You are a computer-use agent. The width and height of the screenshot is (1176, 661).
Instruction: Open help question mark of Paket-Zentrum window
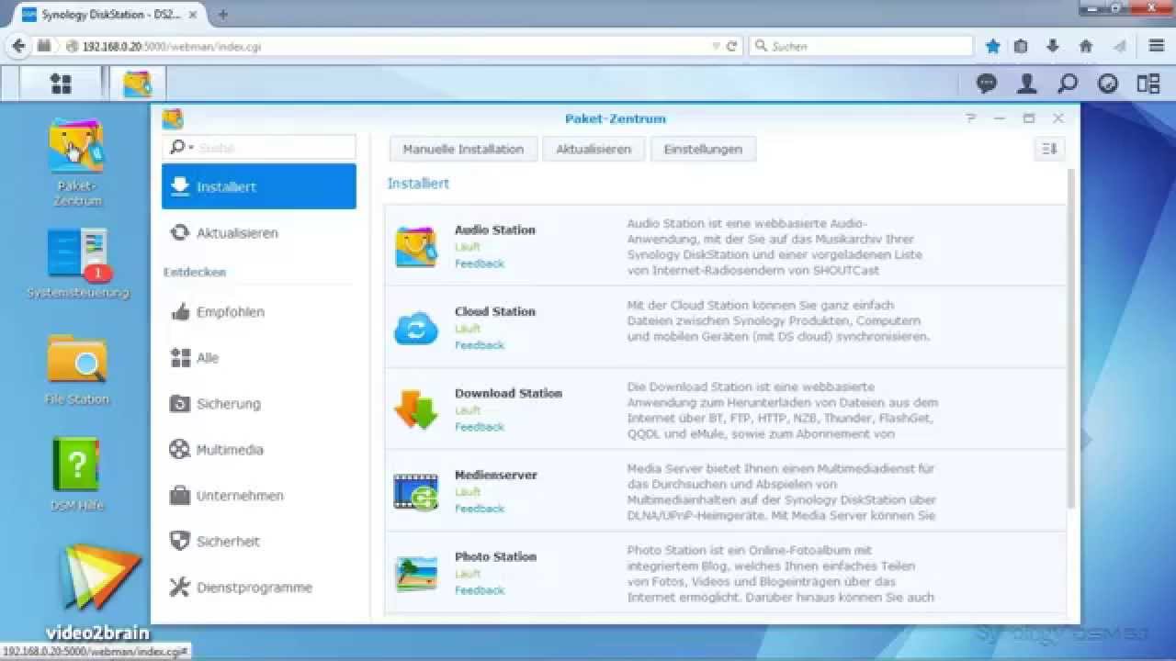tap(971, 118)
